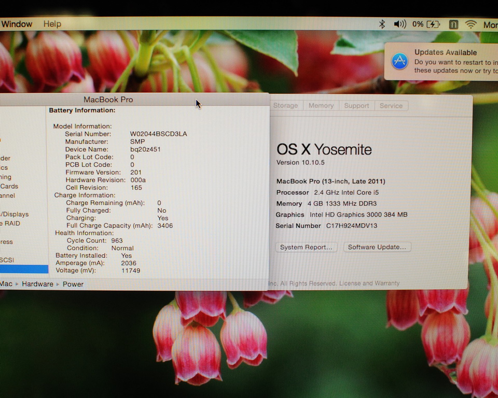
Task: Click the Hardware breadcrumb in path bar
Action: [37, 284]
